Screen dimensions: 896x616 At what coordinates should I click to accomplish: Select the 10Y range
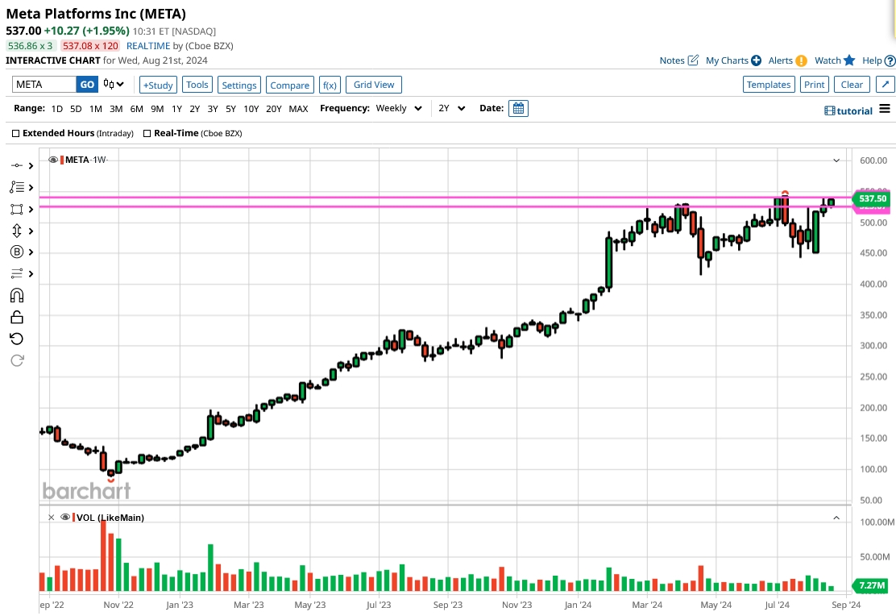pos(251,109)
